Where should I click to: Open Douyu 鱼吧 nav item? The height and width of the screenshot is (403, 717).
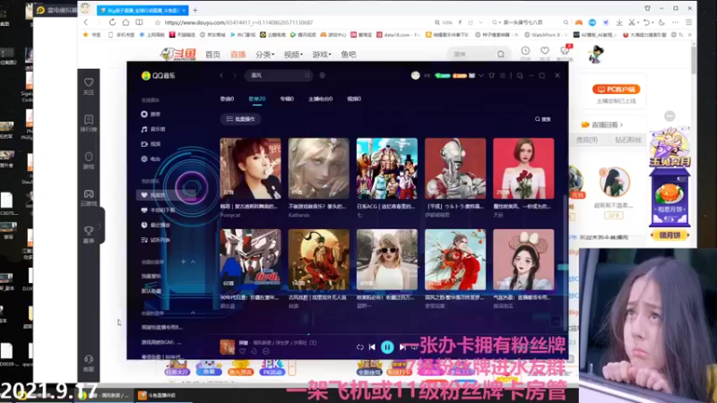click(349, 55)
